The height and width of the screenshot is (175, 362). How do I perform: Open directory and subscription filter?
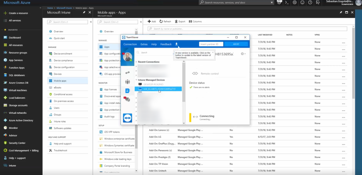pyautogui.click(x=318, y=2)
